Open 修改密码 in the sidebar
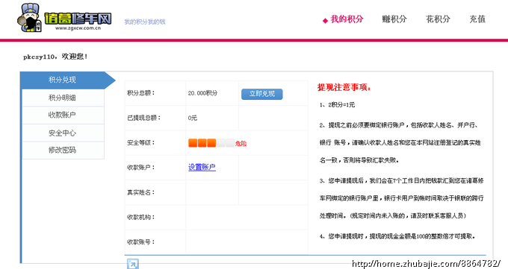This screenshot has height=269, width=508. tap(63, 151)
